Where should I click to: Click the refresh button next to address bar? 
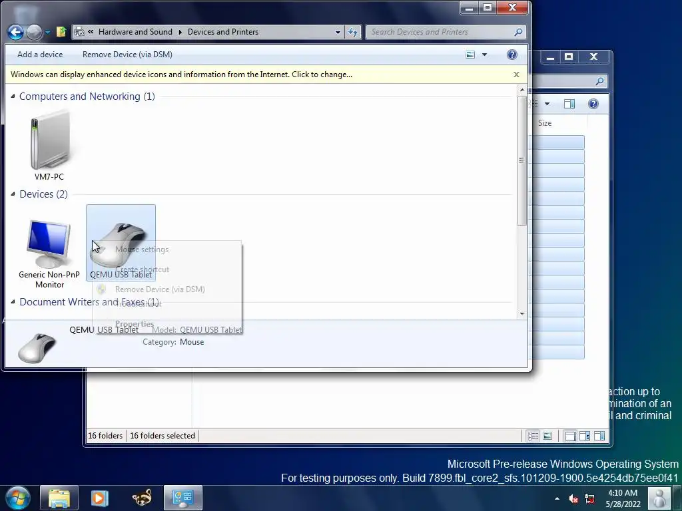[x=353, y=32]
